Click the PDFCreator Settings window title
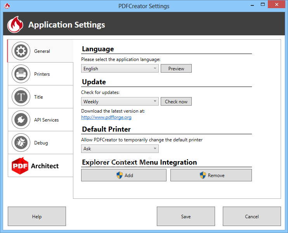The image size is (288, 233). tap(144, 6)
